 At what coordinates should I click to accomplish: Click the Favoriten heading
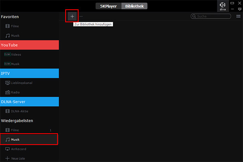click(10, 17)
